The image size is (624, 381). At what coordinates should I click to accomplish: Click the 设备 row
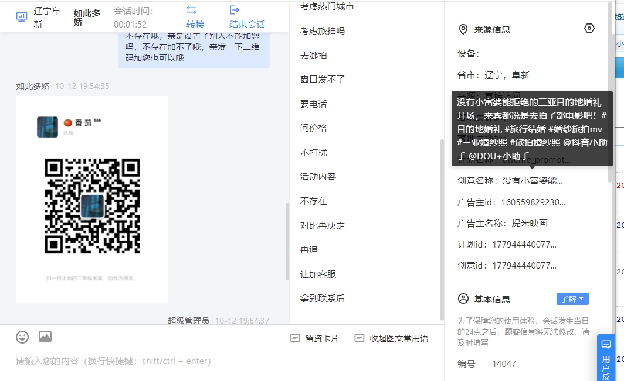coord(474,54)
